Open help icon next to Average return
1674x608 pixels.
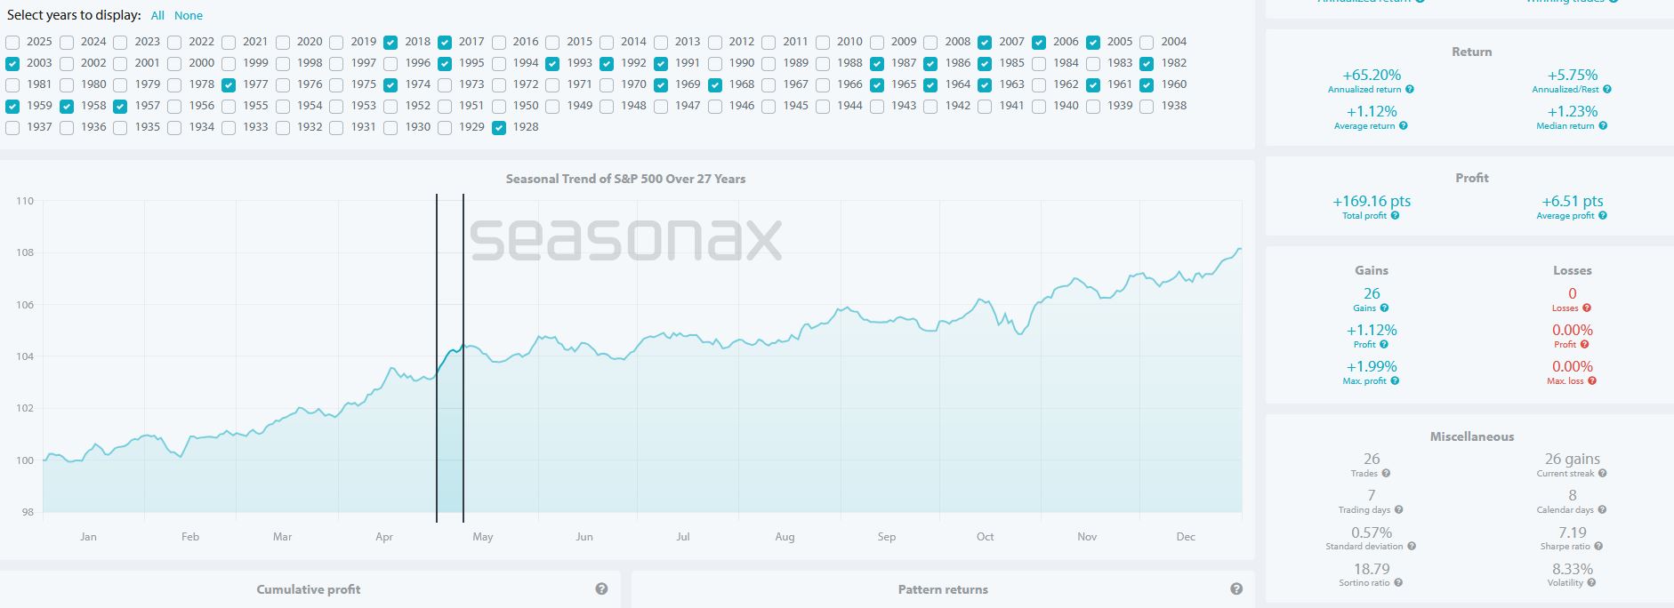click(1404, 126)
